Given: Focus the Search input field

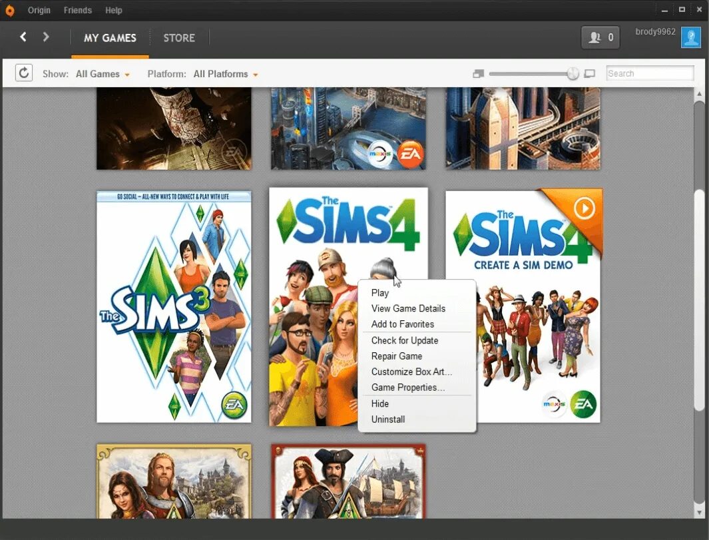Looking at the screenshot, I should [x=650, y=73].
